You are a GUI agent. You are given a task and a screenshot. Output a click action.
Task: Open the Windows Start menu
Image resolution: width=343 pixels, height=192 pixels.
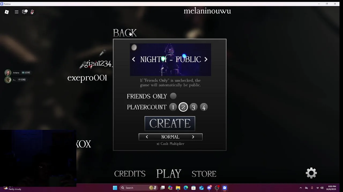pyautogui.click(x=115, y=188)
